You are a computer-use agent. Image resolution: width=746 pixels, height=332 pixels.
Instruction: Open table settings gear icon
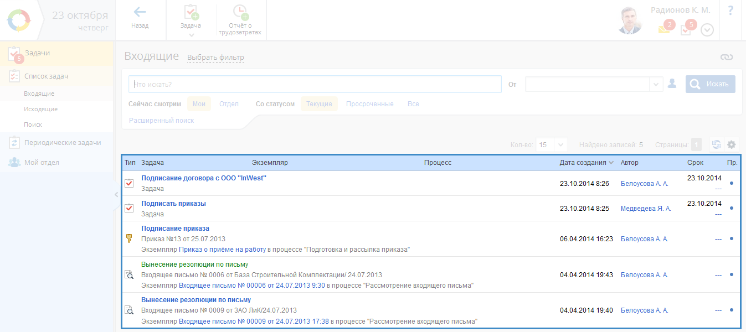[x=732, y=144]
